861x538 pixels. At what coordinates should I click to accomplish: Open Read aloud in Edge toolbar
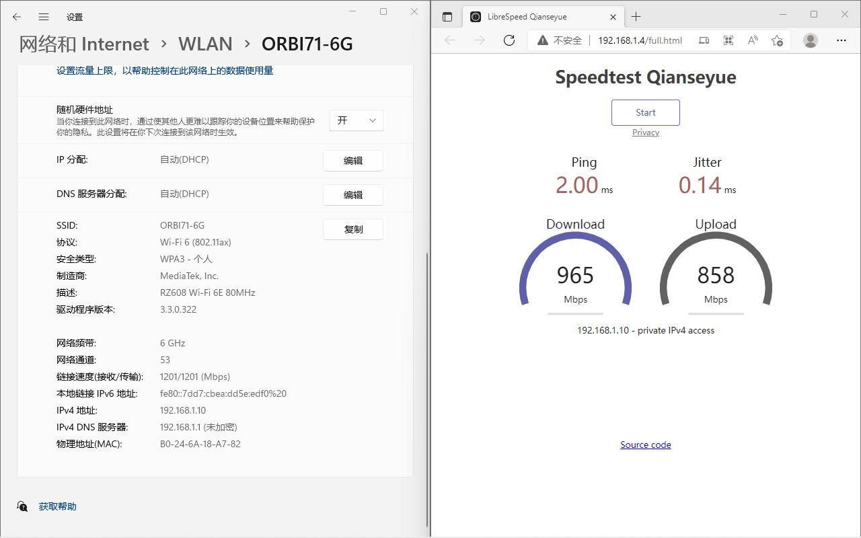click(x=752, y=40)
